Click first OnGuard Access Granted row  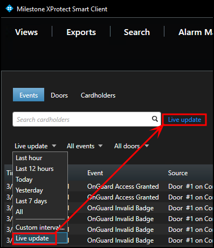[x=109, y=187]
